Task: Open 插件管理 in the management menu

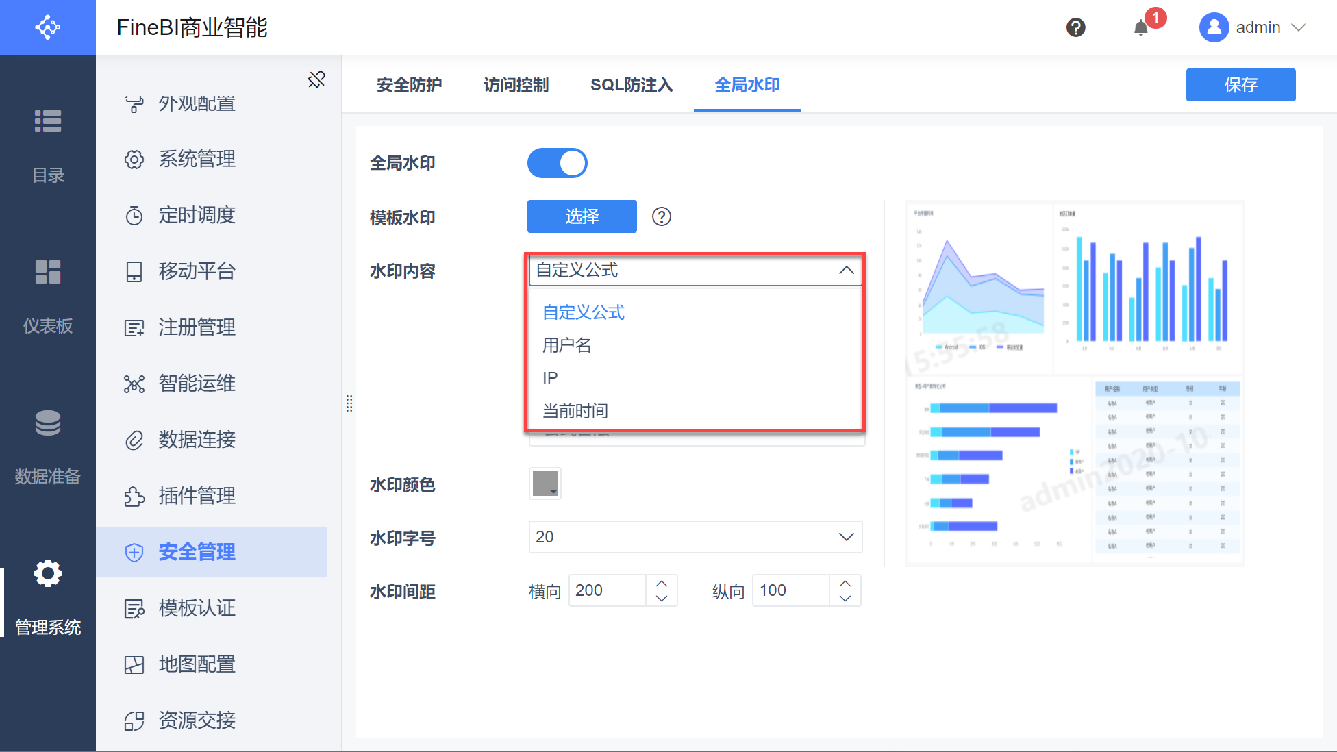Action: point(197,496)
